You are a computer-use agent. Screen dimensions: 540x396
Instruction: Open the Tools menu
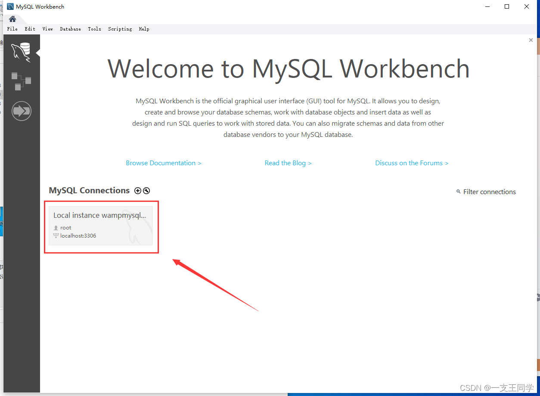point(94,29)
